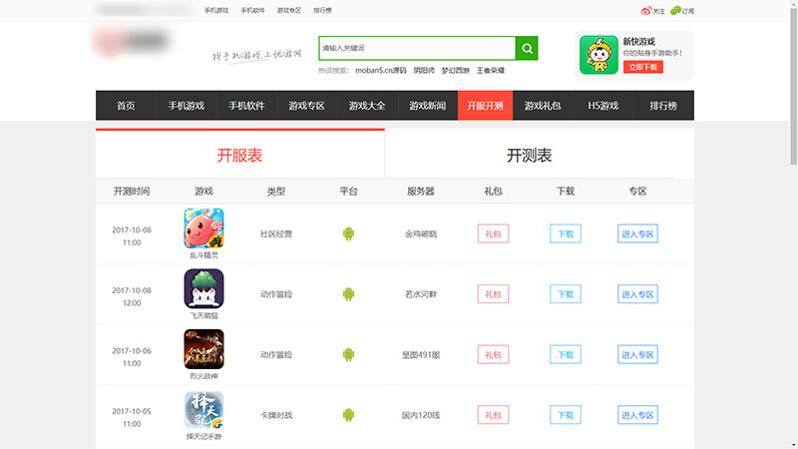This screenshot has width=798, height=449.
Task: Click server name 若水河畔
Action: [421, 294]
